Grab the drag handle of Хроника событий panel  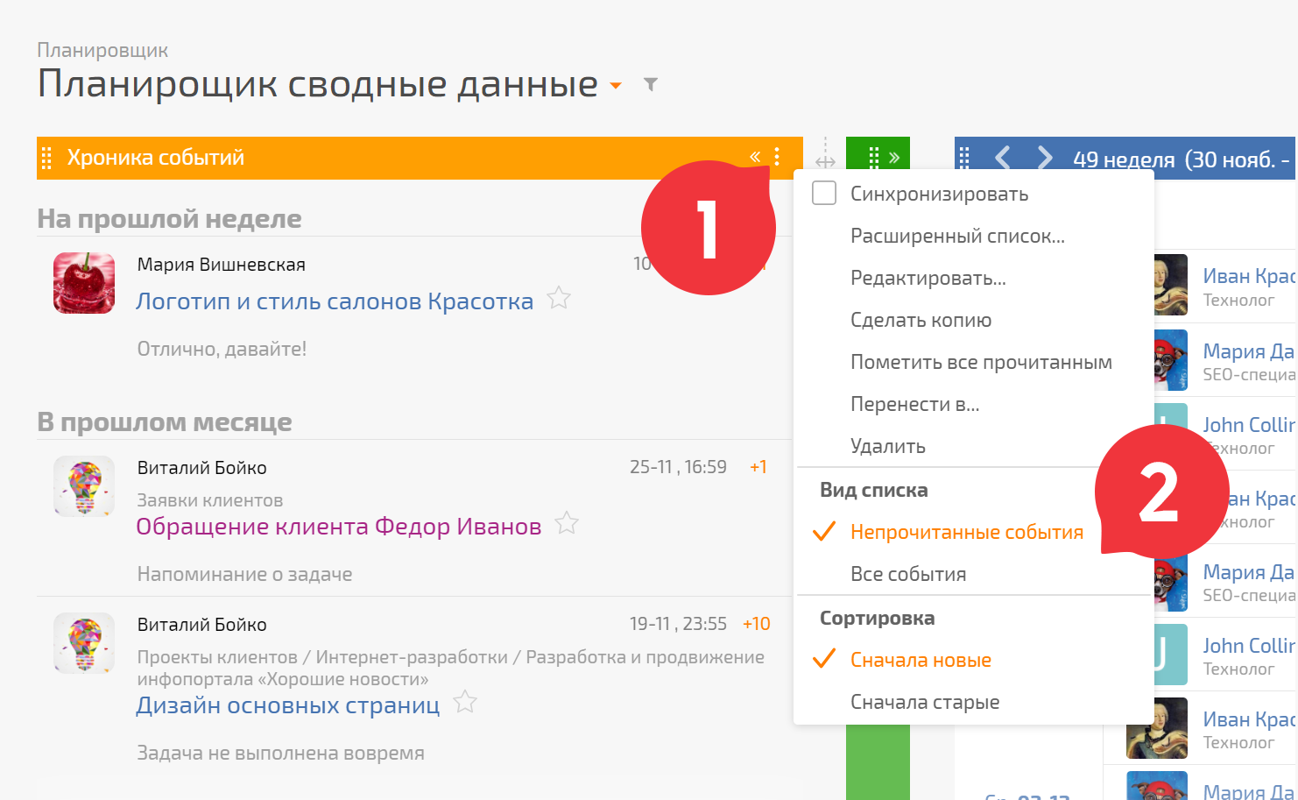click(47, 158)
